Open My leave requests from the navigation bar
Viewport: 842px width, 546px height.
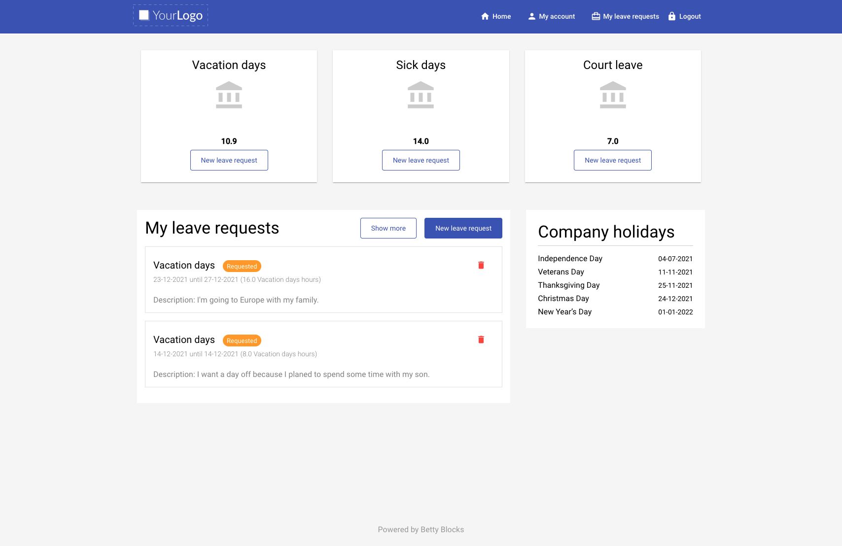[631, 16]
